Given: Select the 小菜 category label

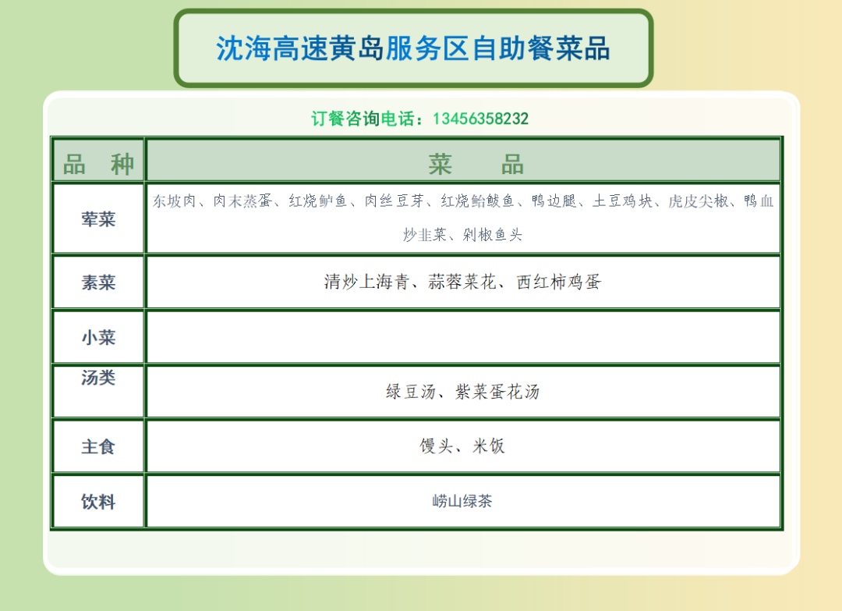Looking at the screenshot, I should pos(98,338).
